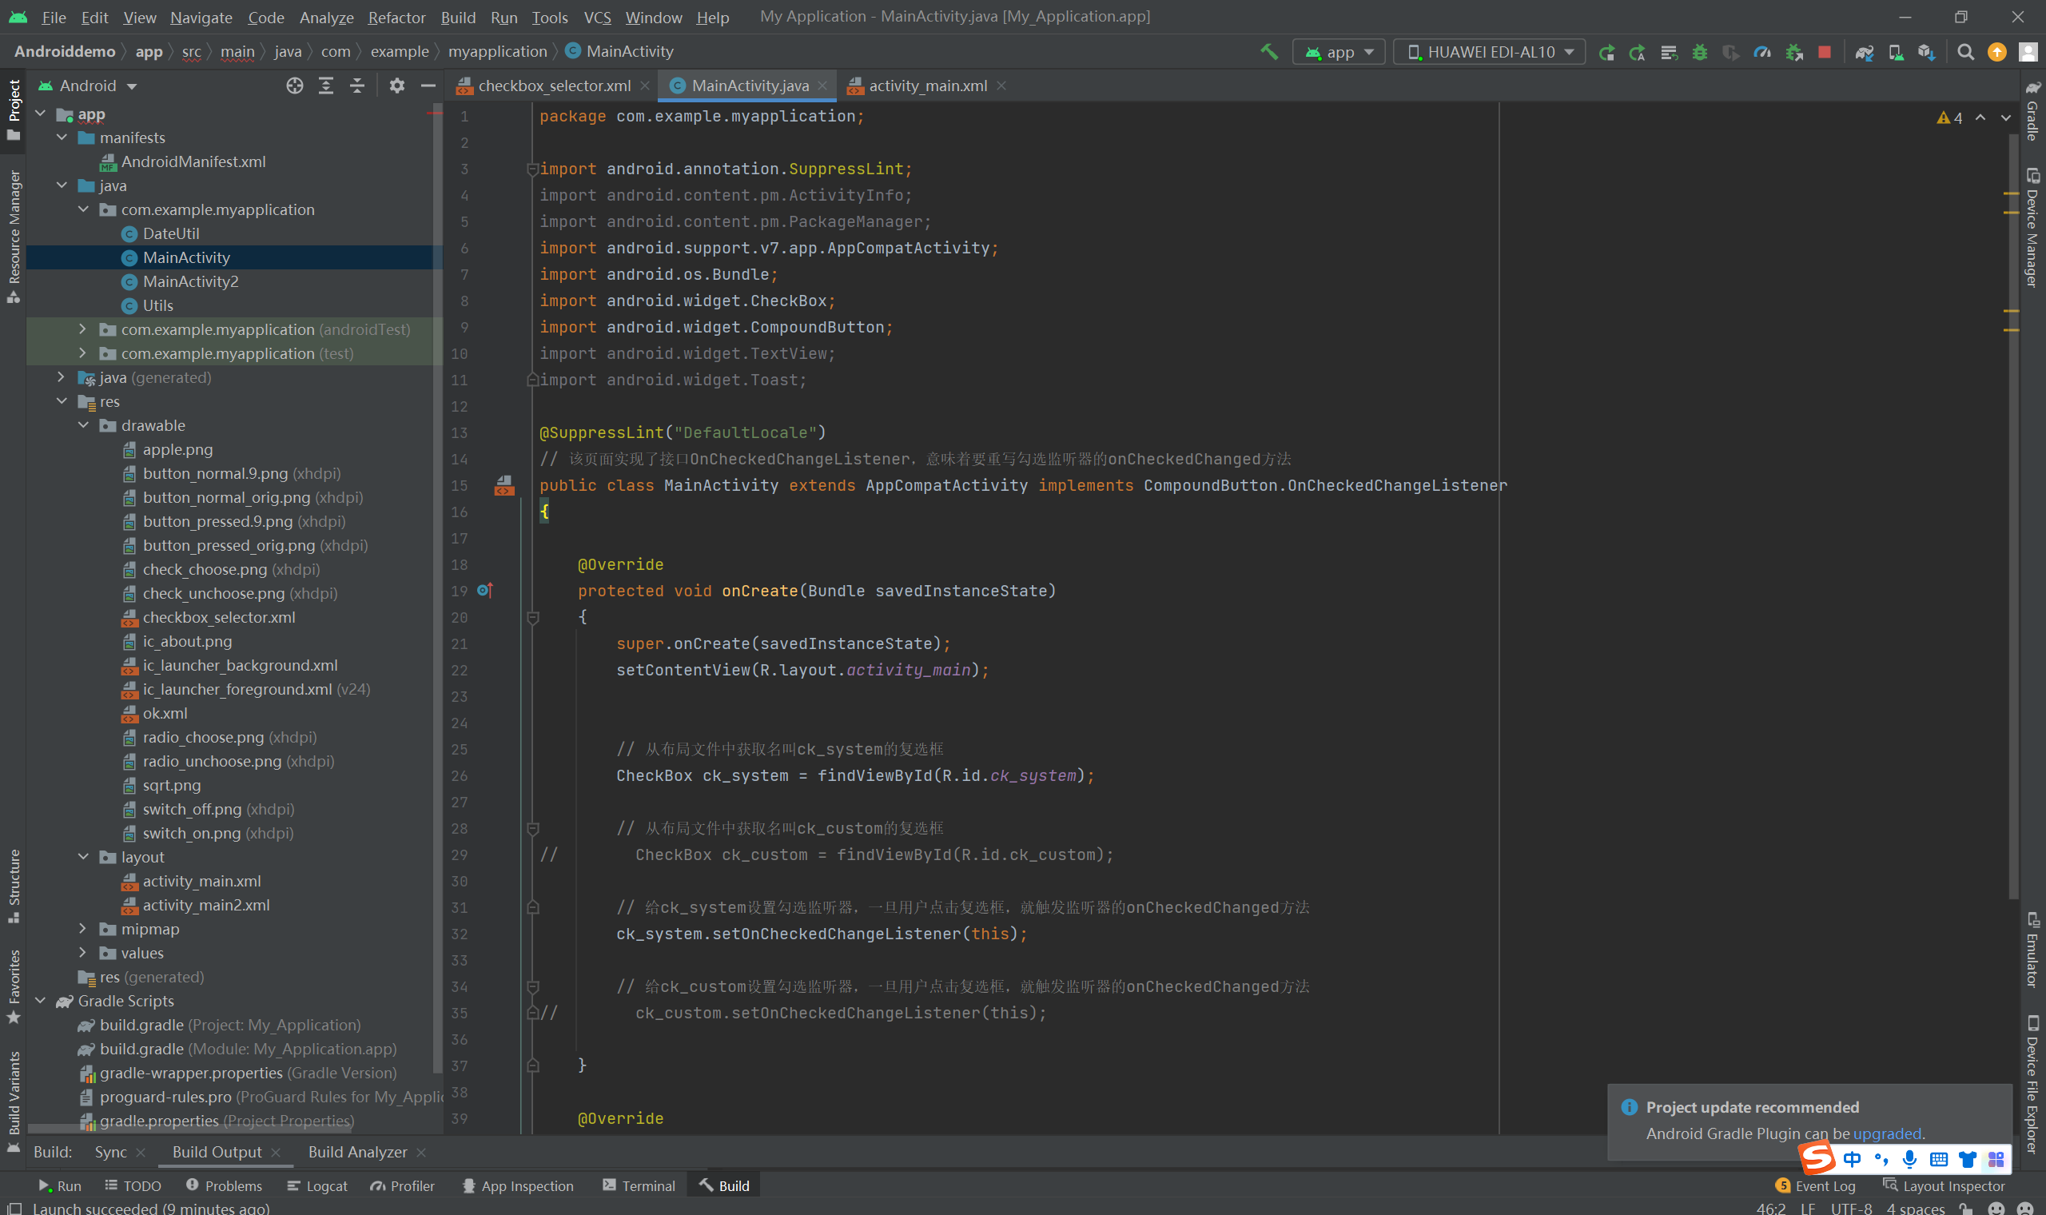Screen dimensions: 2046x1215
Task: Click Select Opened File target icon in Project panel
Action: coord(295,86)
